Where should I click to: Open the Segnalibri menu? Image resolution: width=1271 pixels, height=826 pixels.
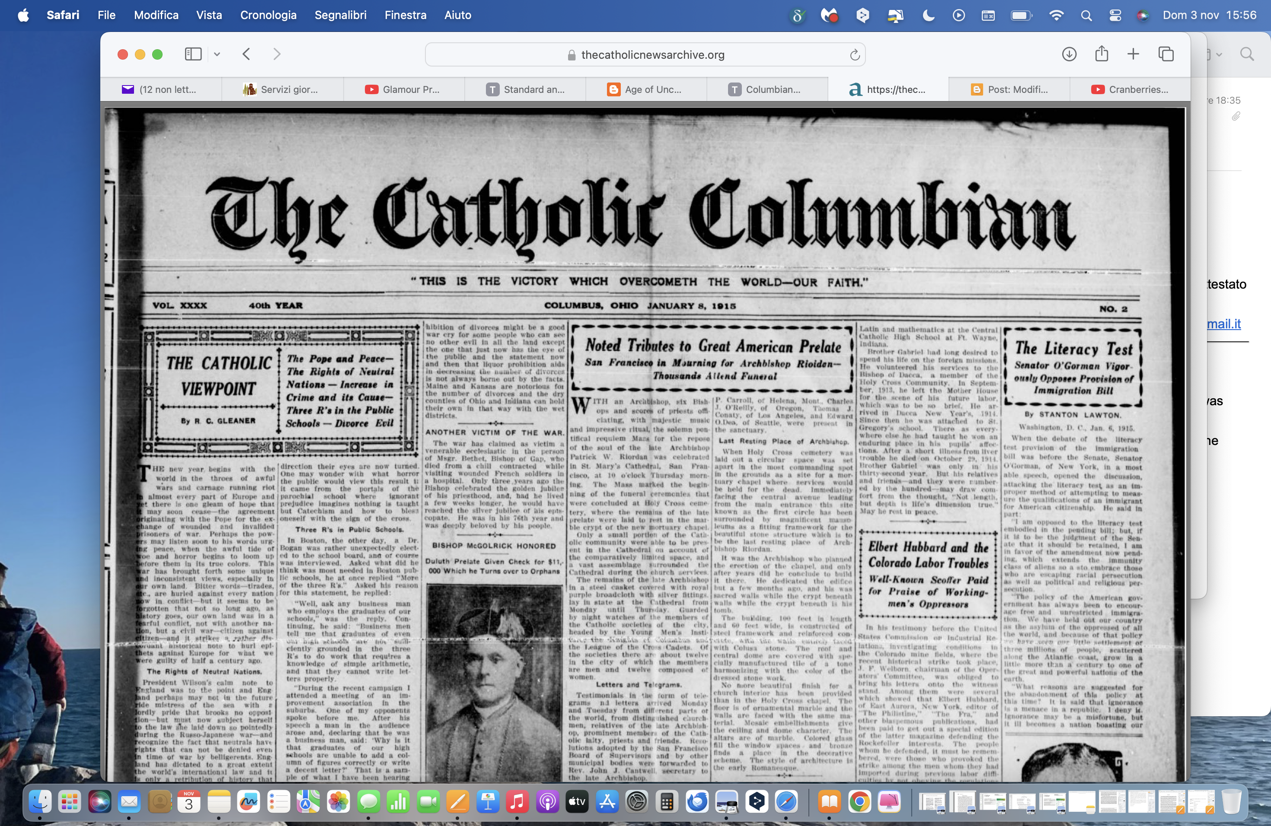(x=340, y=15)
